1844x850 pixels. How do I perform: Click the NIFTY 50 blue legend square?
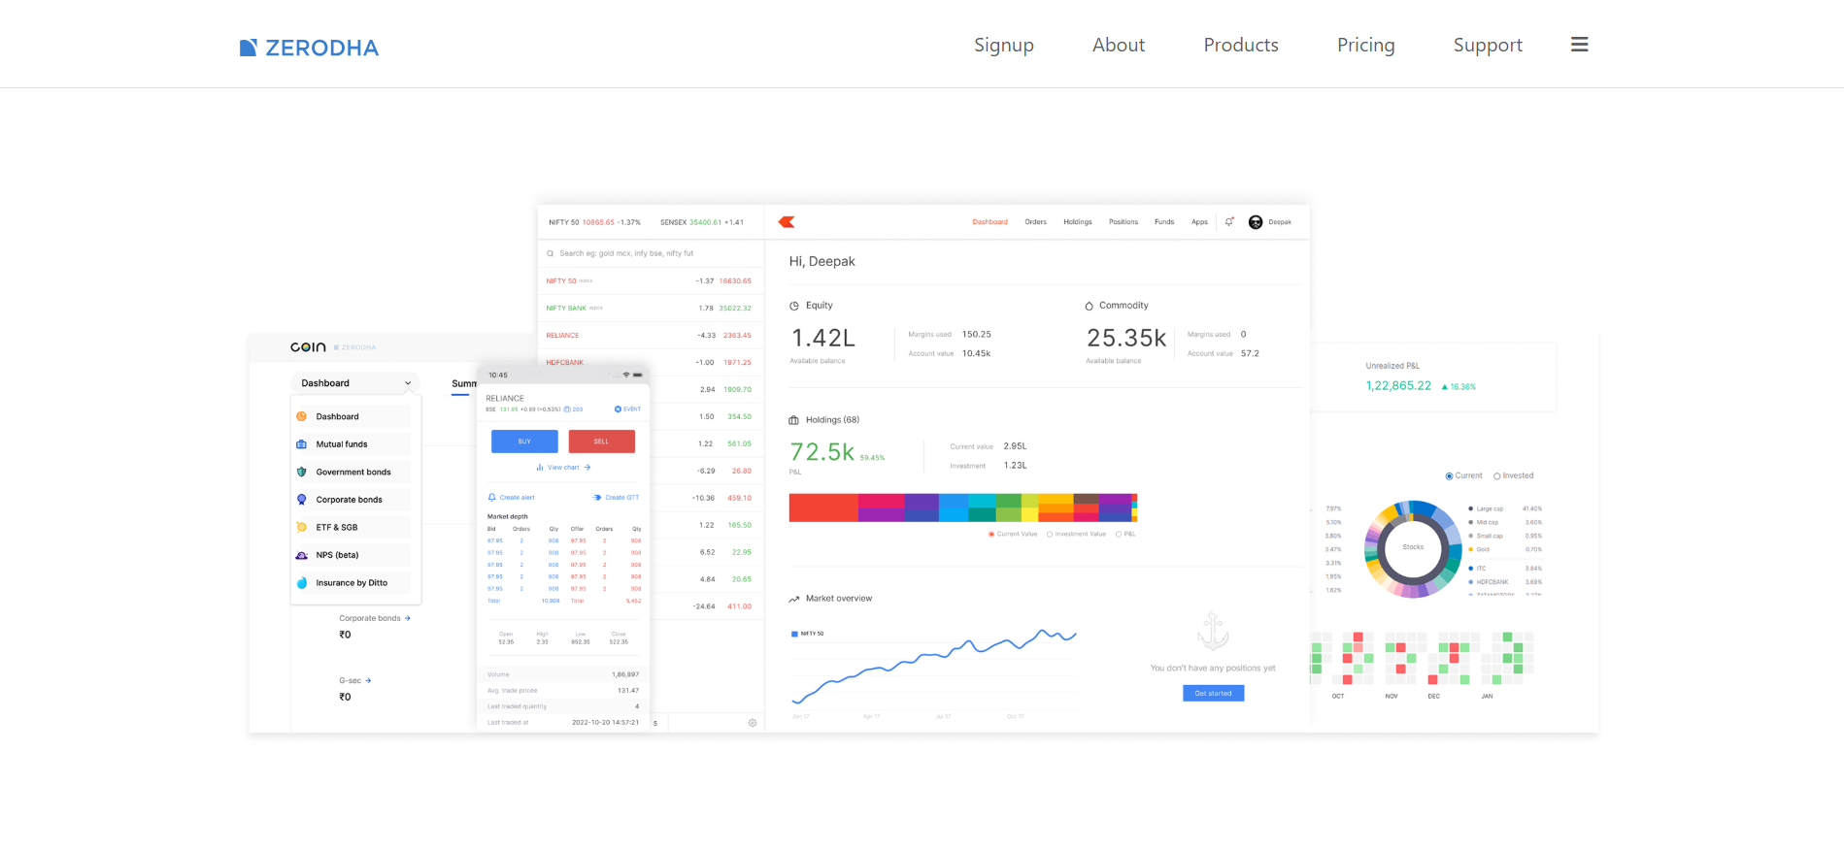794,634
